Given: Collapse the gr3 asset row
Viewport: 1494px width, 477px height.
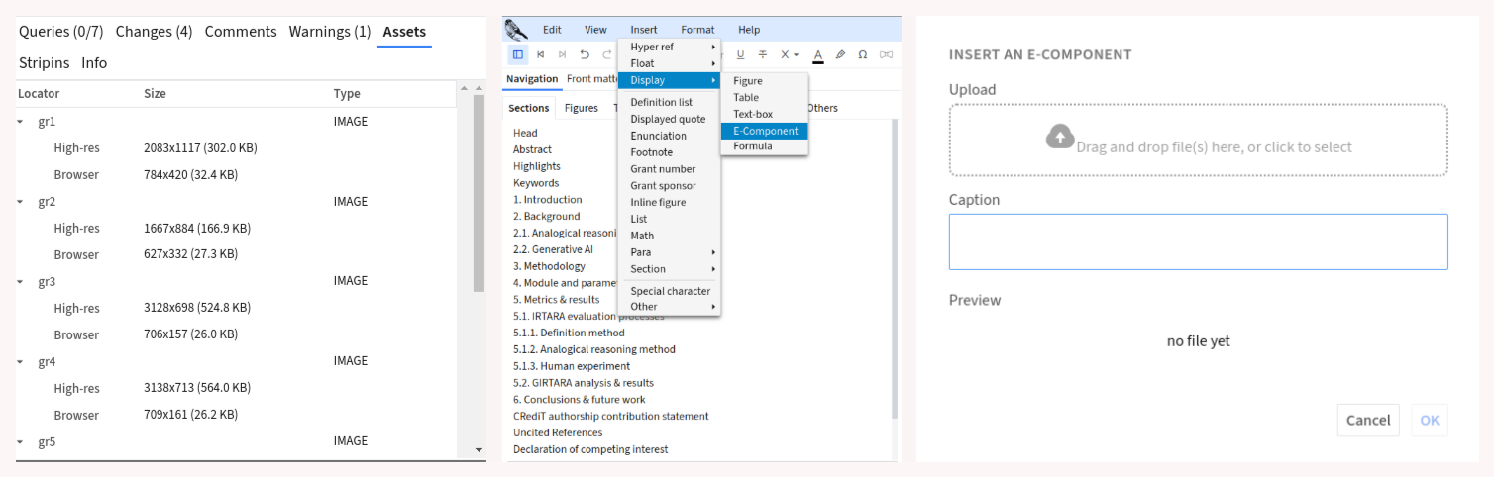Looking at the screenshot, I should click(21, 282).
